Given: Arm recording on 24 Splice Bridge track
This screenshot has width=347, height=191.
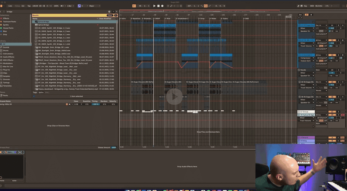Looking at the screenshot, I should [343, 115].
